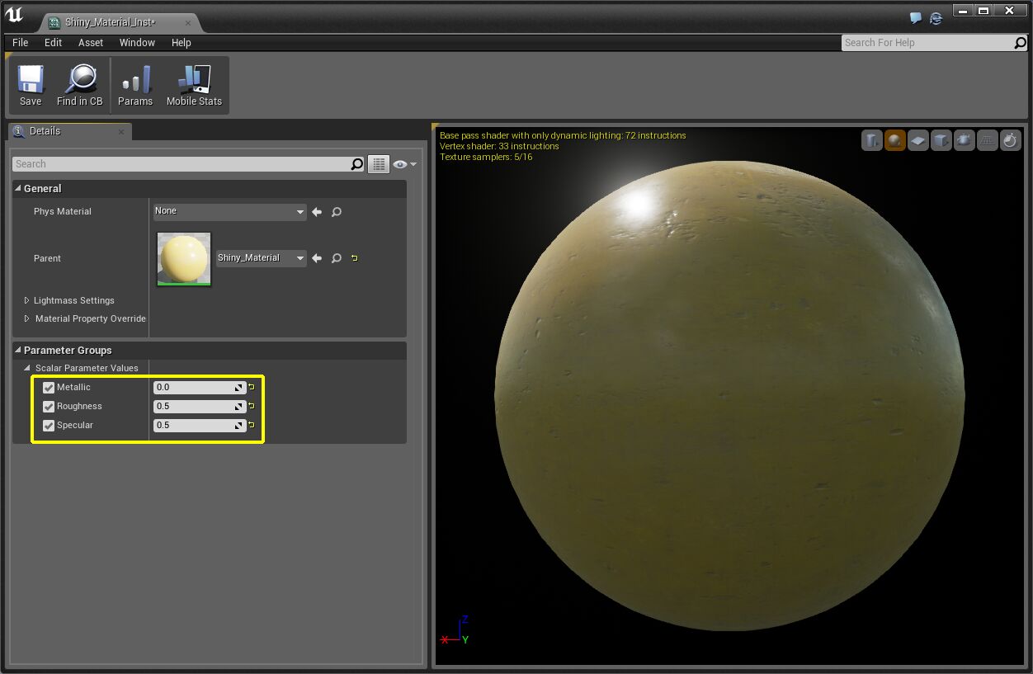Reset Roughness value to default arrow
Screen dimensions: 1033x674
coord(252,407)
